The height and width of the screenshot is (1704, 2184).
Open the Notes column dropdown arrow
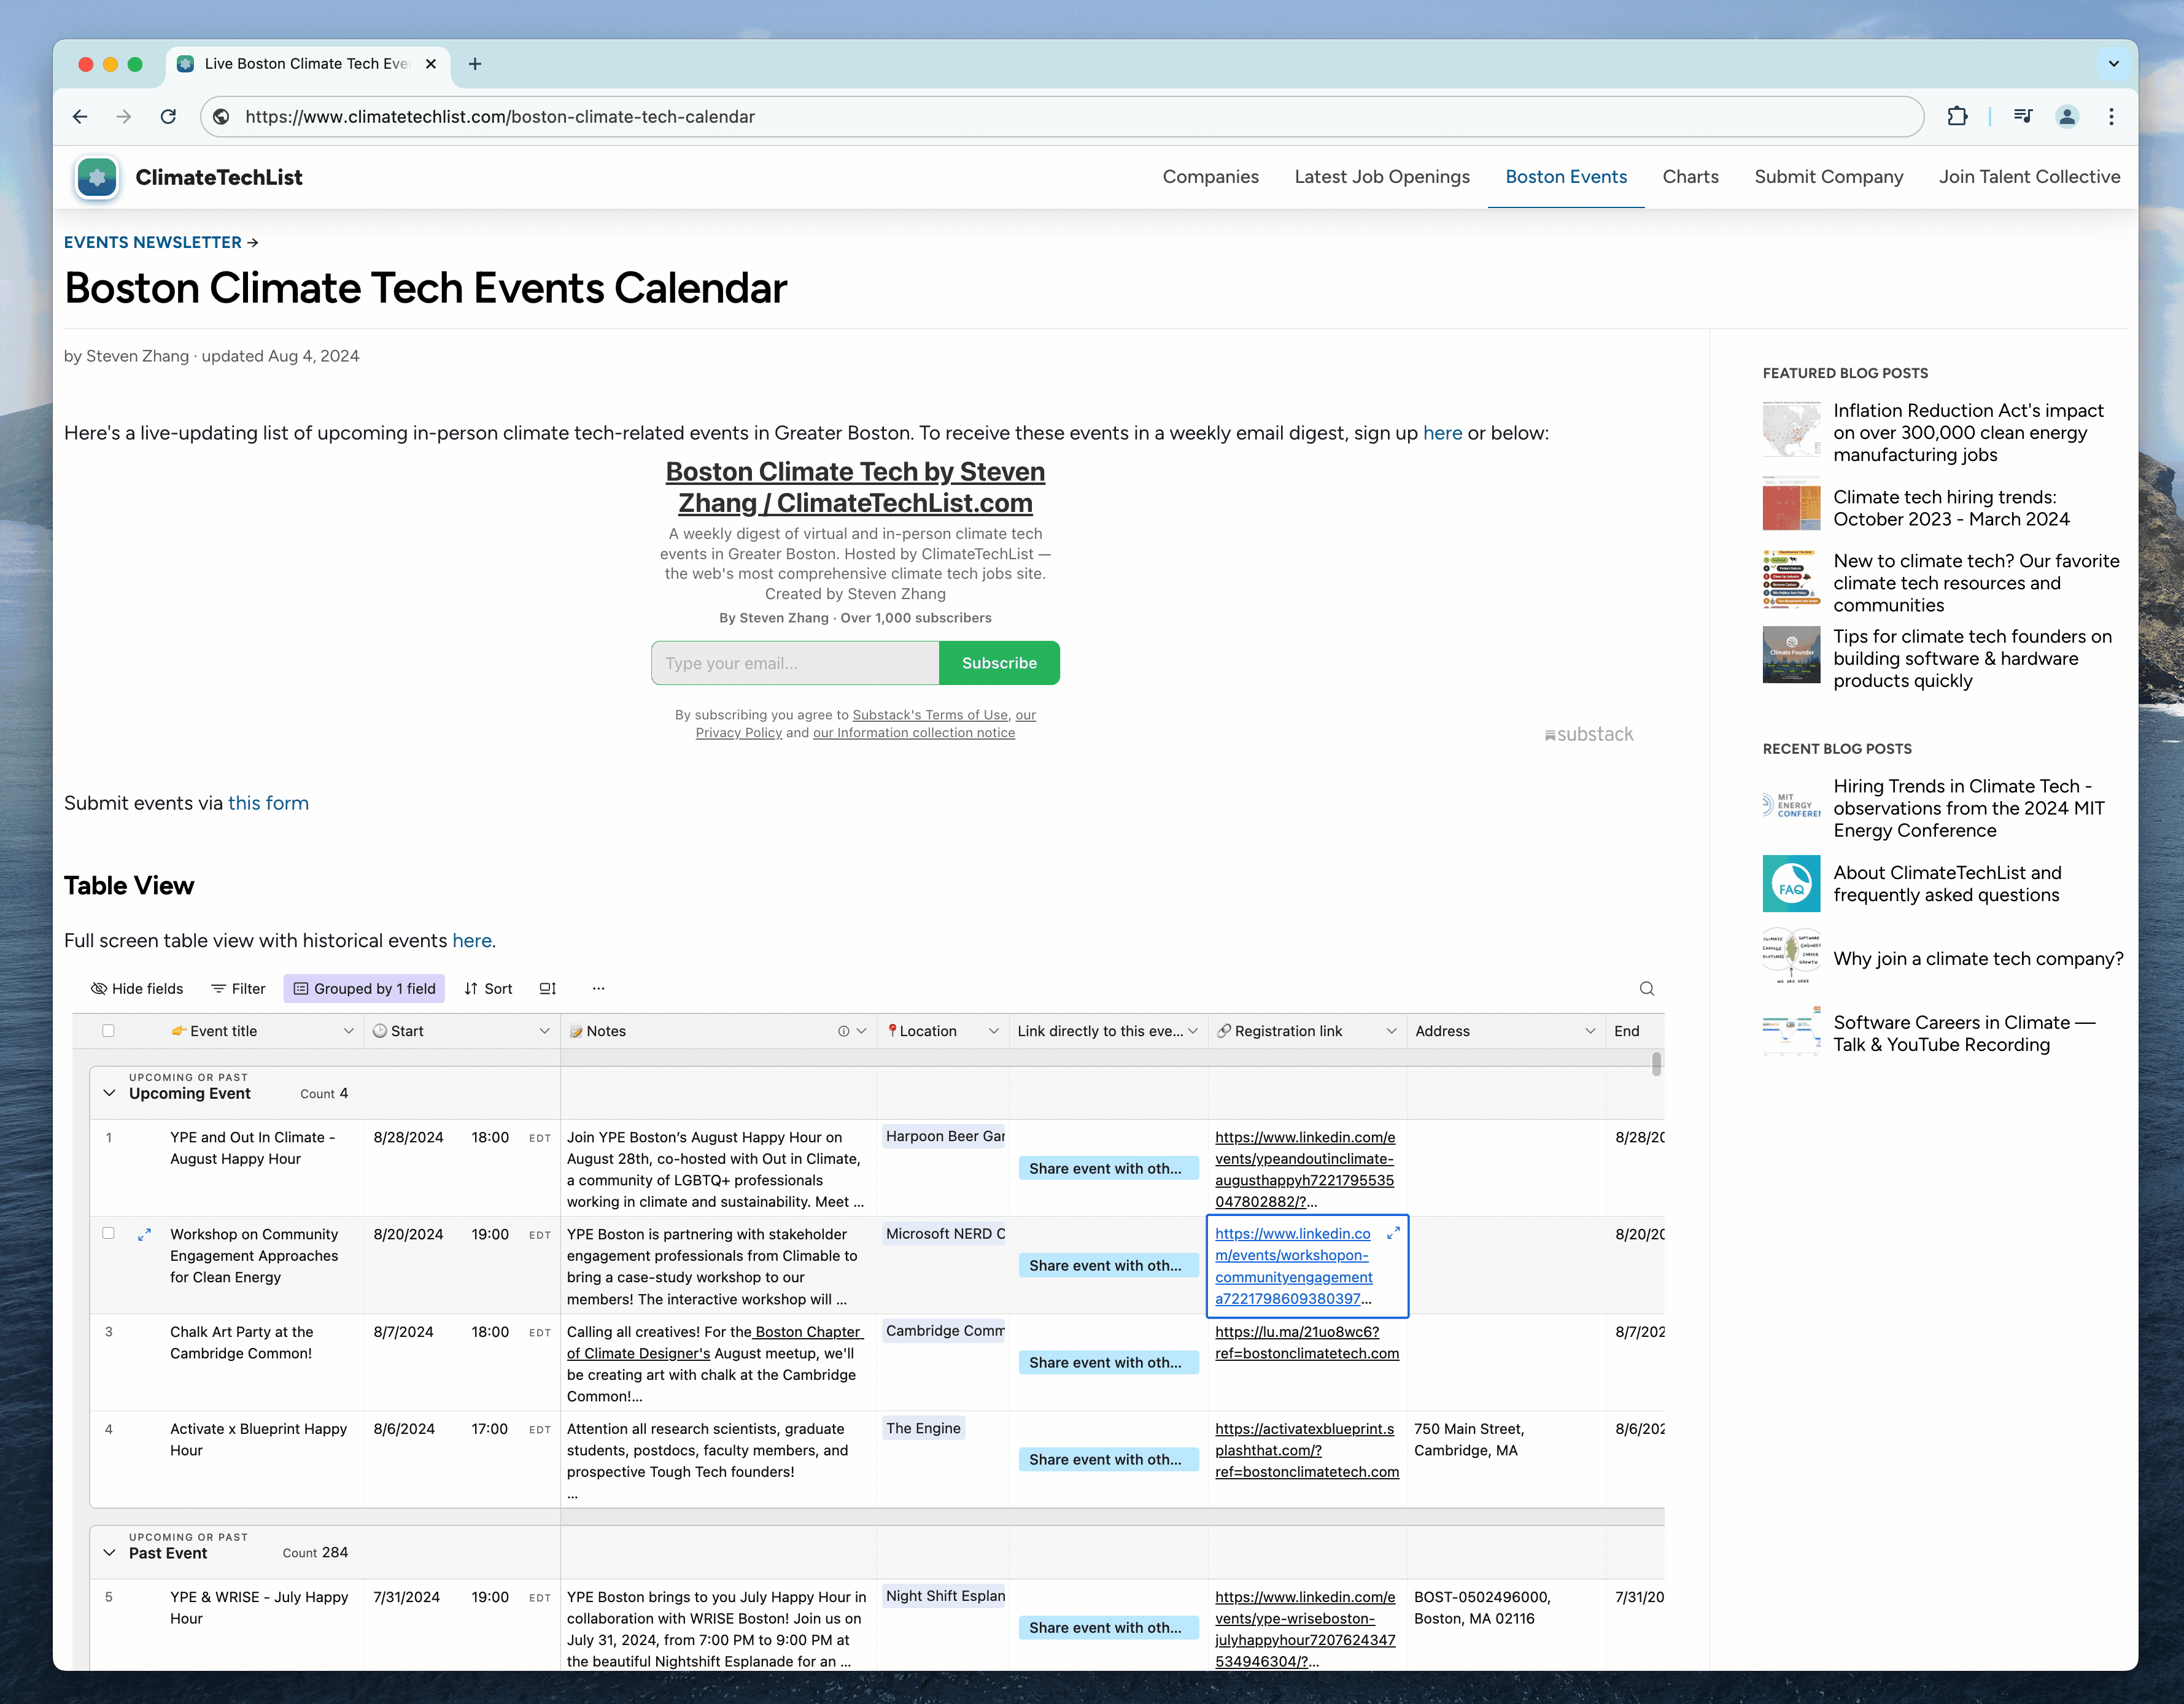[x=861, y=1032]
